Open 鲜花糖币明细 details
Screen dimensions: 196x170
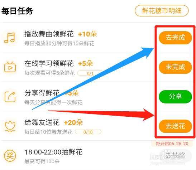(x=162, y=11)
